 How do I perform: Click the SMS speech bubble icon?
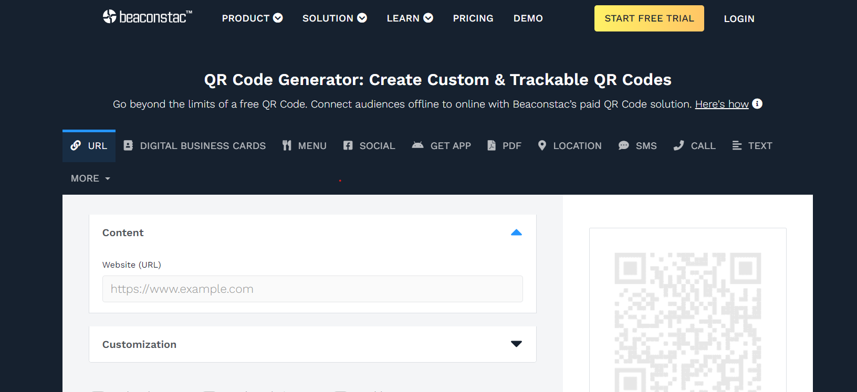pos(624,145)
